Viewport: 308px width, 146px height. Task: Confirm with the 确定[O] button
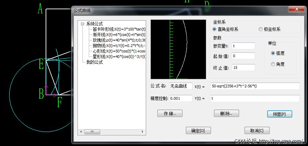198,131
